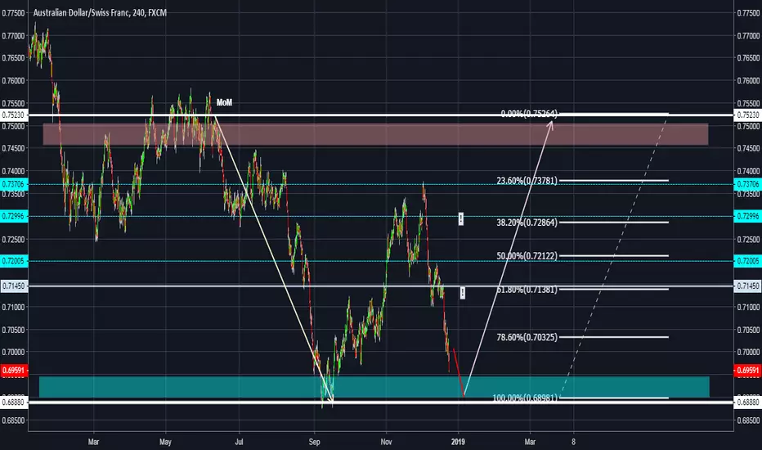Select the 50.00%(0.72122) Fibonacci label
Viewport: 762px width, 450px height.
[527, 255]
